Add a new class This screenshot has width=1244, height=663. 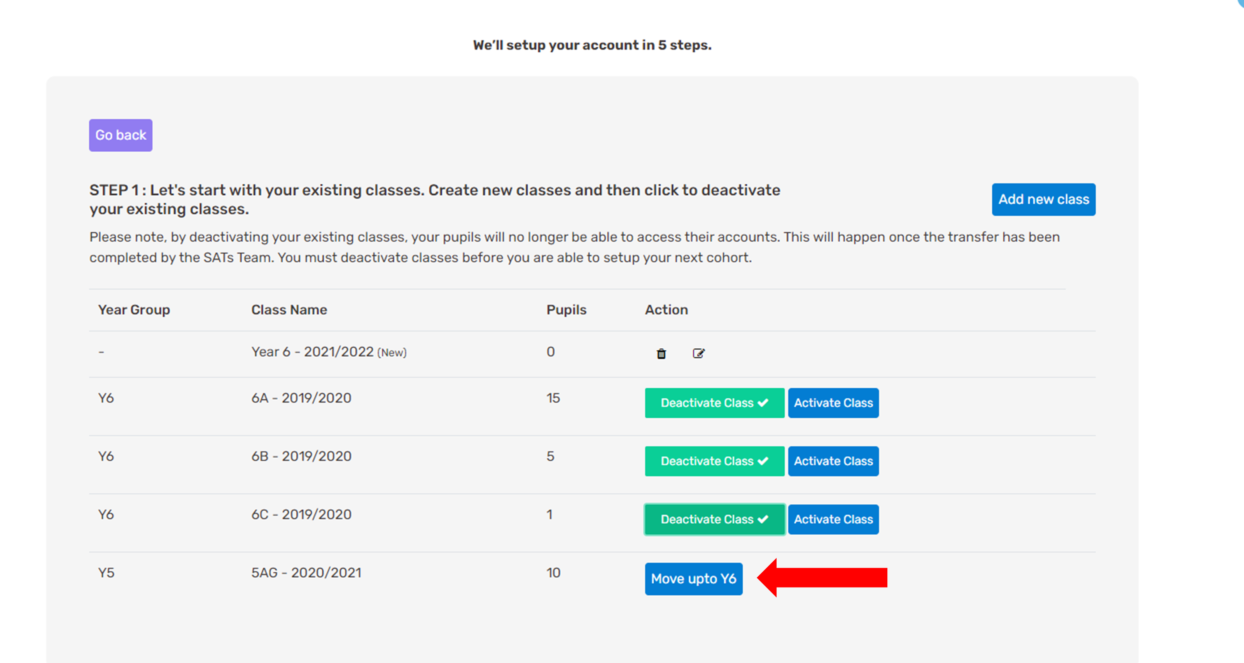click(1044, 199)
